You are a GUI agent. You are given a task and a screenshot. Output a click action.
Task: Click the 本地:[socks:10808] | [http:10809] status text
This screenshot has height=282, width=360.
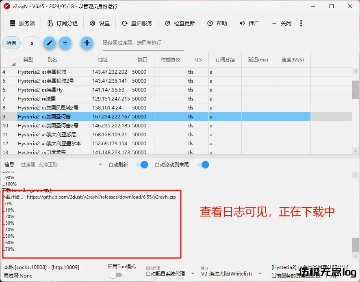41,267
